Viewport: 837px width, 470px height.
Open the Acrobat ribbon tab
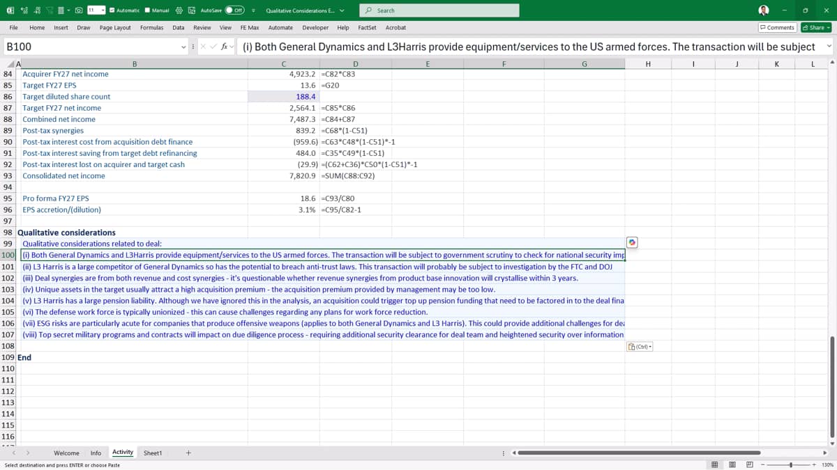click(395, 27)
